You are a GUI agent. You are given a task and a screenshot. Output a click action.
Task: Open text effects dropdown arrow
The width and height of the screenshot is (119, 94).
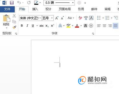coord(64,26)
